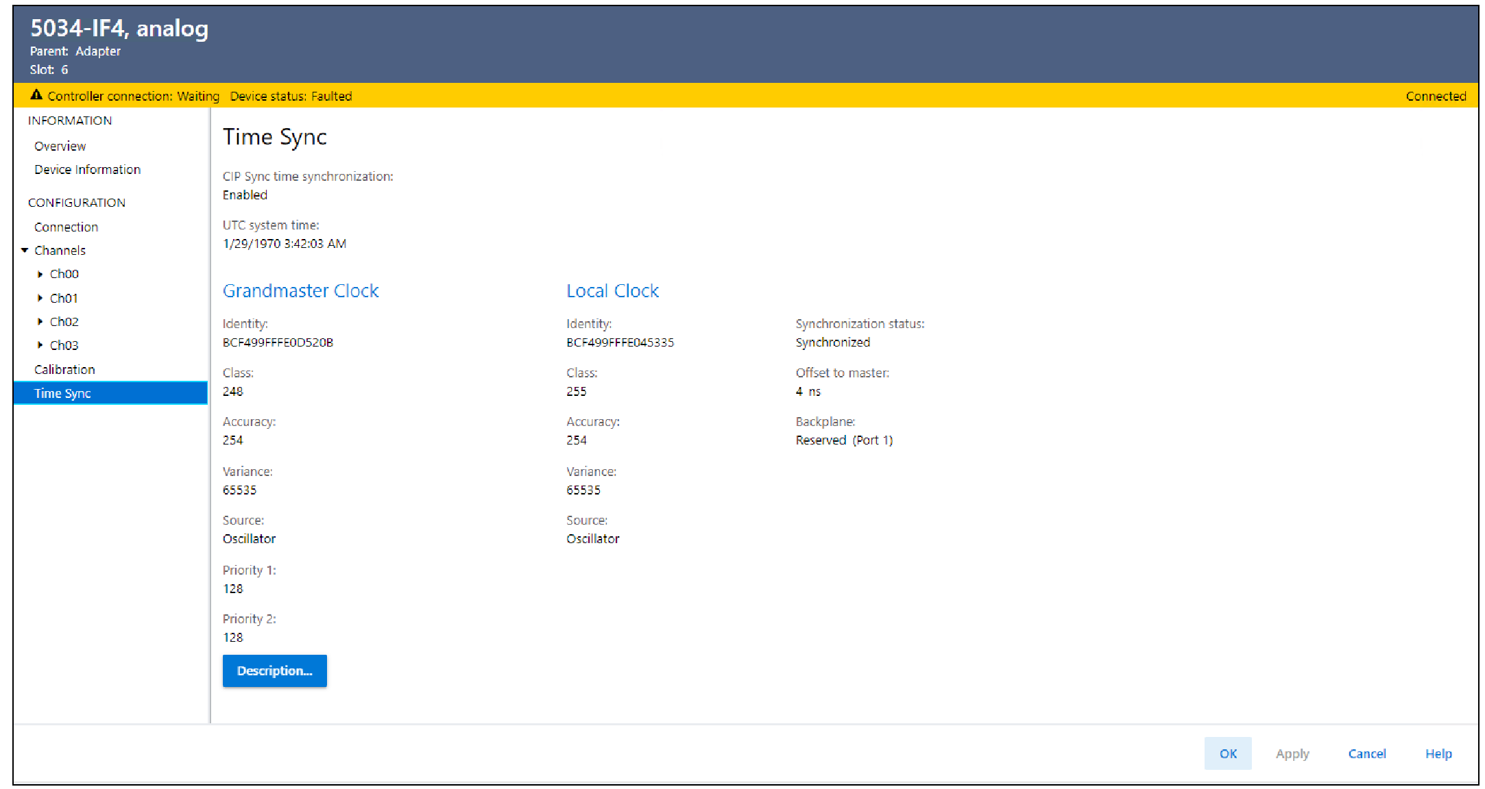Click Grandmaster Priority 2 value 128
Viewport: 1485px width, 789px height.
pos(232,637)
